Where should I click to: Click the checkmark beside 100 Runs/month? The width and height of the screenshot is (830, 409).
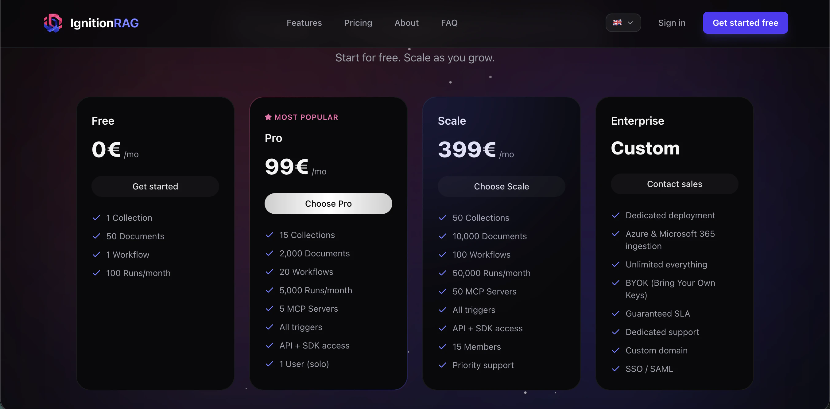96,273
